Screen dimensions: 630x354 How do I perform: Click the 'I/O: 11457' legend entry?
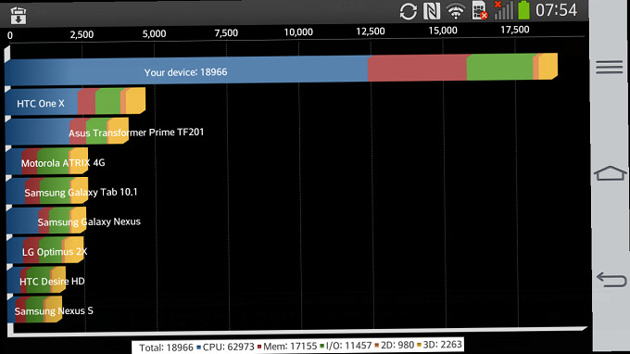pyautogui.click(x=346, y=345)
